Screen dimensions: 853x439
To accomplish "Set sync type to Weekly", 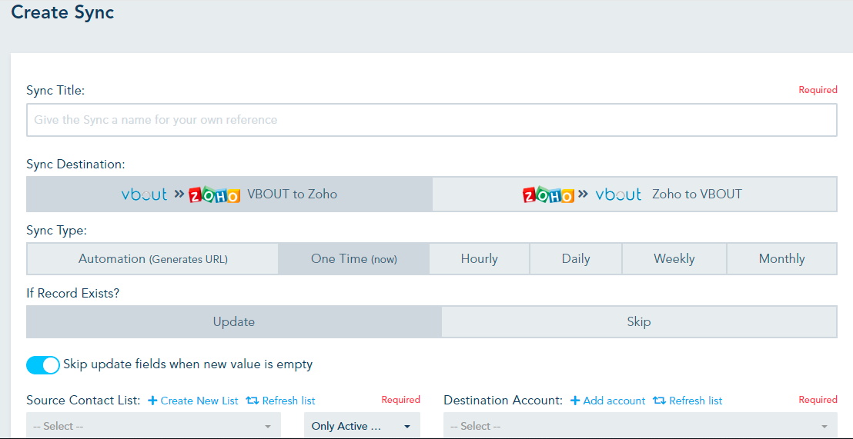I will point(674,258).
